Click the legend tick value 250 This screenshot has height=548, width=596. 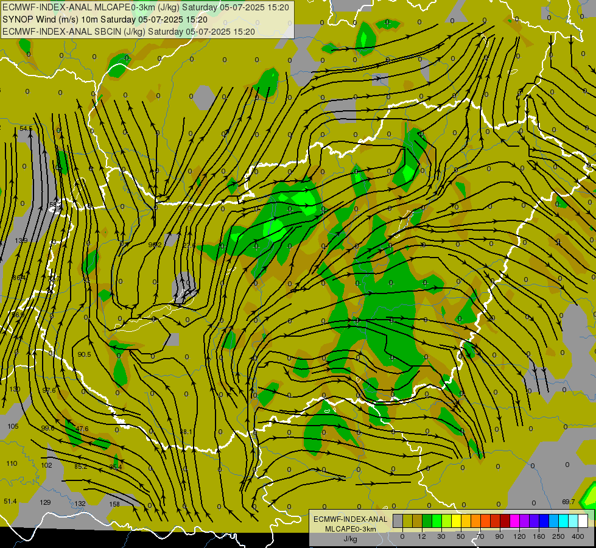coord(558,536)
